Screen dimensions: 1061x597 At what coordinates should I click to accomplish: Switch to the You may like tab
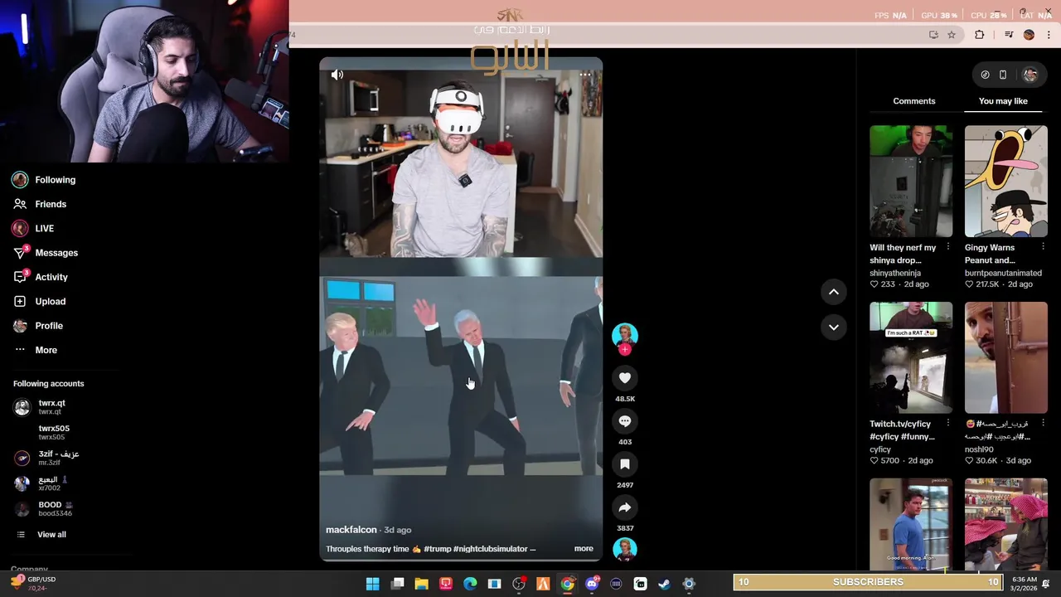click(1003, 101)
